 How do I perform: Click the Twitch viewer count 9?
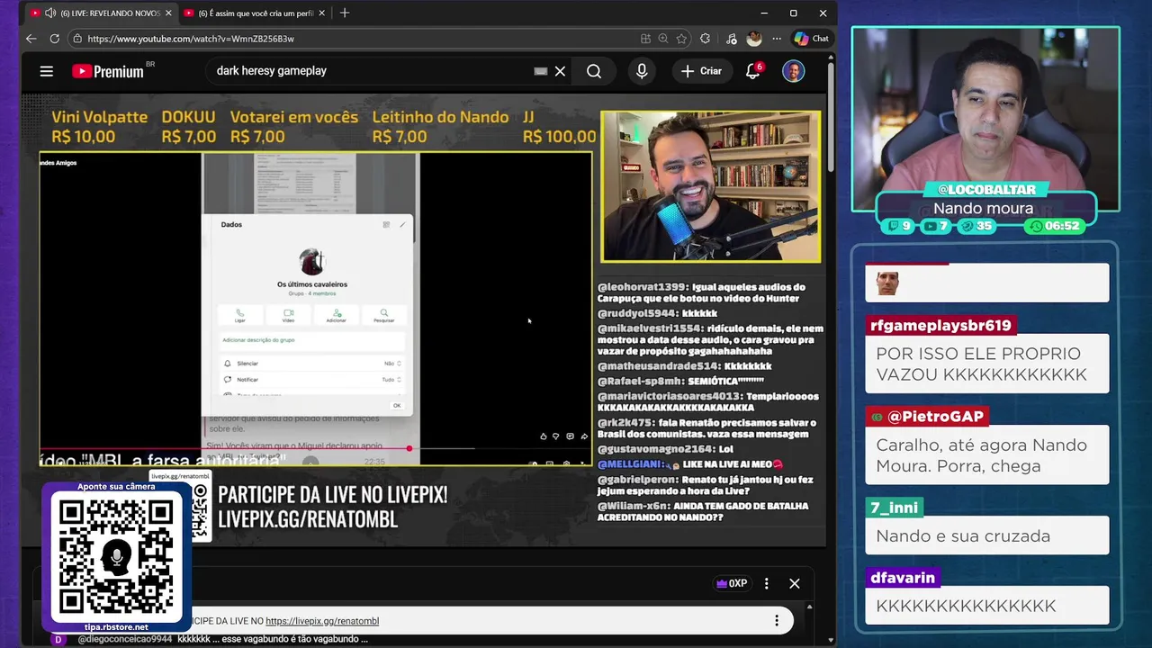(x=899, y=226)
